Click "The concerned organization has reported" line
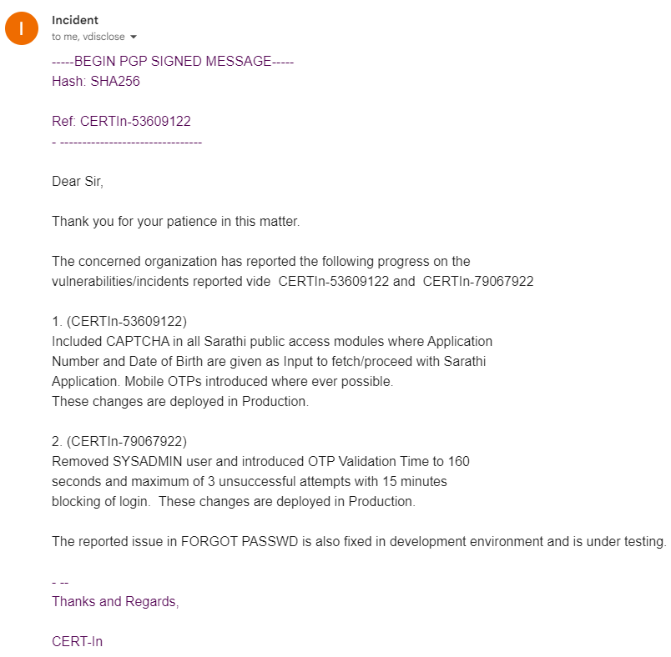The image size is (671, 657). (x=260, y=262)
